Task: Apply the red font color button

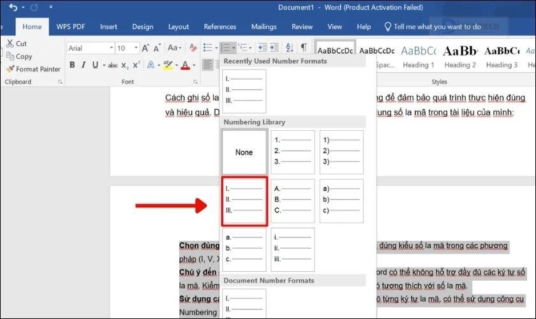Action: point(185,64)
